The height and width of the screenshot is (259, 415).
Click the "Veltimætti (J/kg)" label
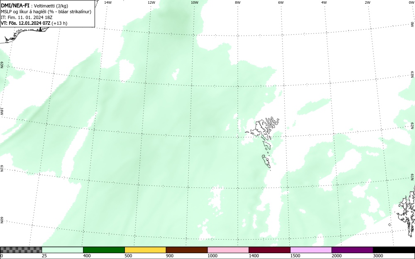click(x=51, y=6)
